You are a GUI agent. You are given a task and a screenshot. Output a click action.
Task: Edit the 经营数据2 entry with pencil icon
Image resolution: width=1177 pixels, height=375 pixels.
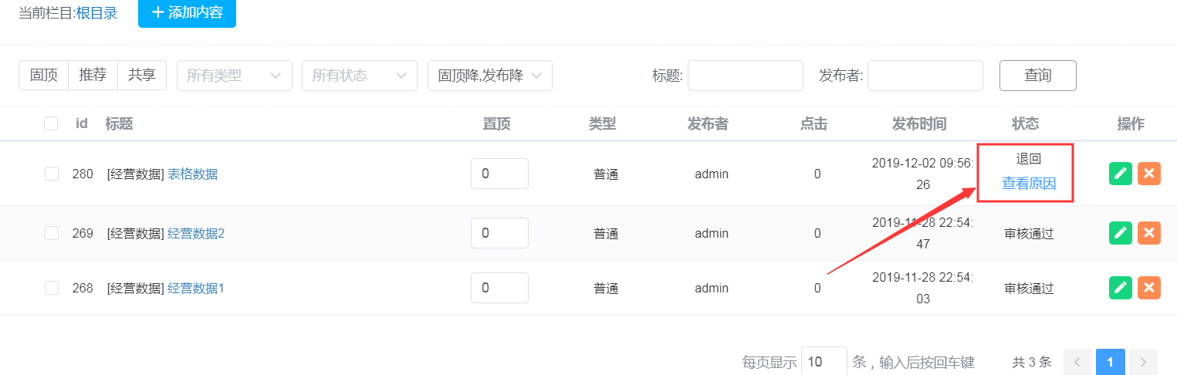(1121, 233)
